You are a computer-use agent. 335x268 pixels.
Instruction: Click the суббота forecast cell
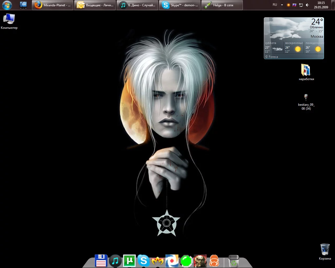(x=274, y=47)
